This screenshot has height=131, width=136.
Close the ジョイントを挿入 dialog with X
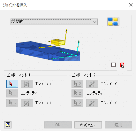click(131, 5)
